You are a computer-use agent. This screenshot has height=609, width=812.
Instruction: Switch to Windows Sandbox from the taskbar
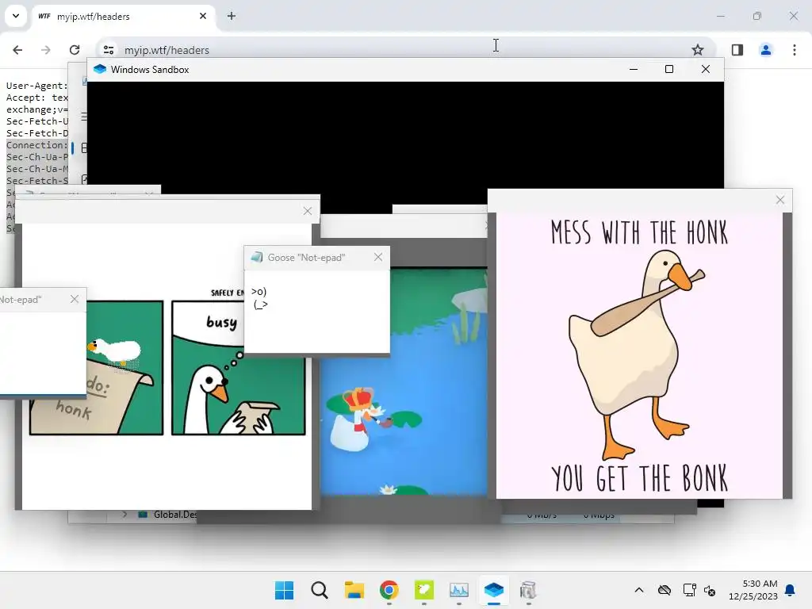(x=493, y=590)
